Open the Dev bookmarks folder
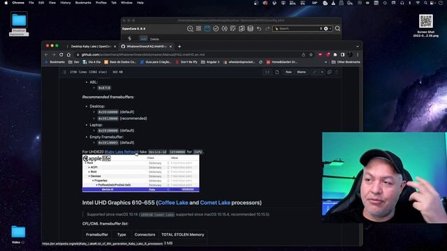447x251 pixels. pos(74,62)
